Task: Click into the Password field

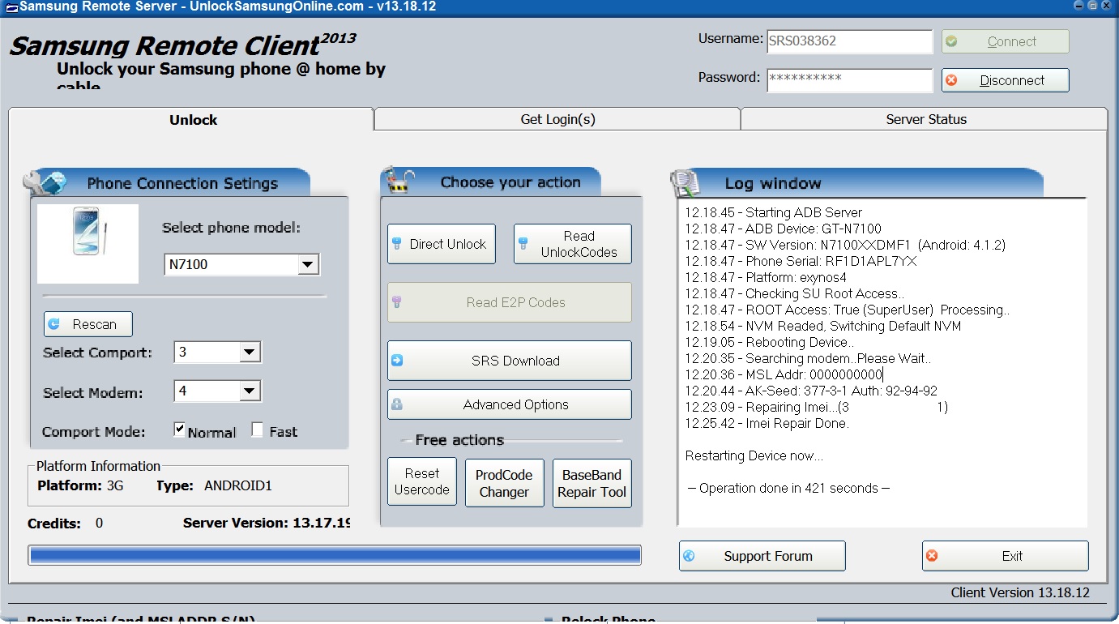Action: click(x=850, y=79)
